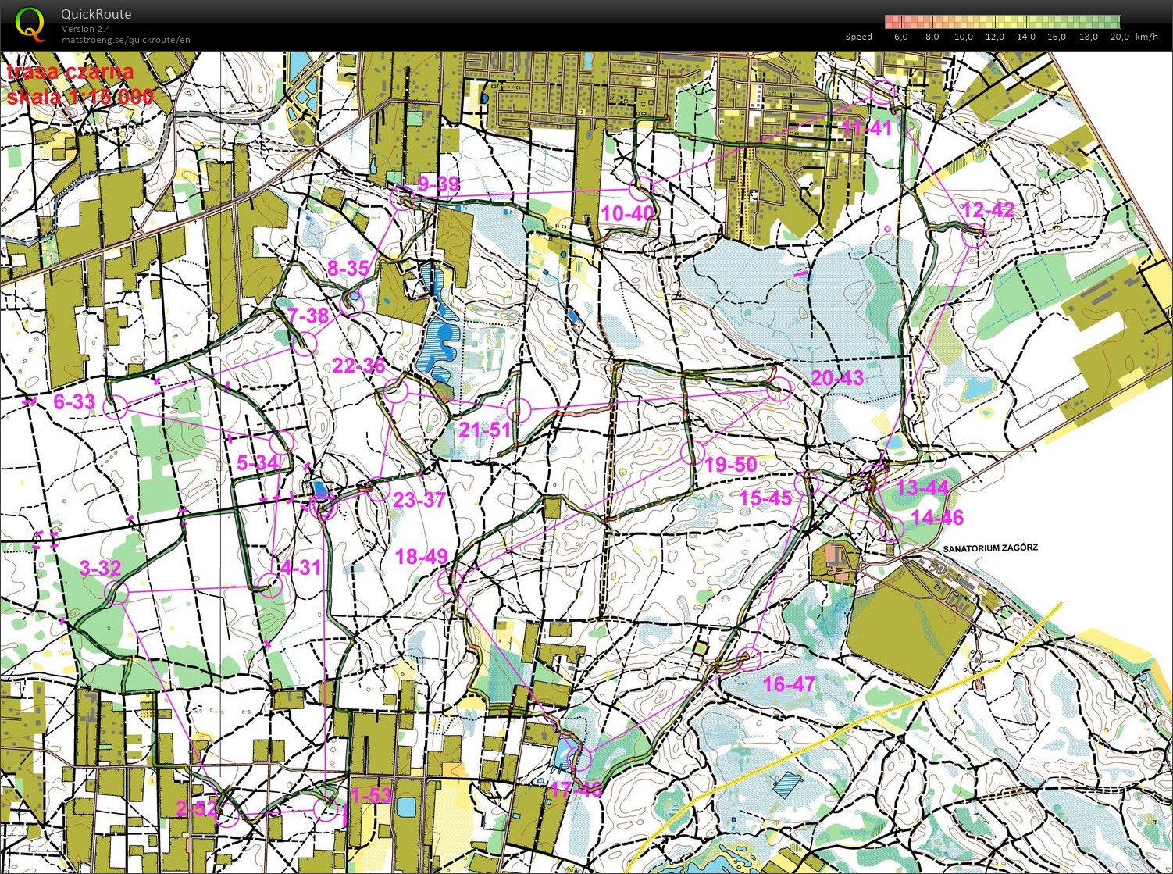Click the 20-43 control label
Image resolution: width=1173 pixels, height=874 pixels.
pyautogui.click(x=837, y=378)
